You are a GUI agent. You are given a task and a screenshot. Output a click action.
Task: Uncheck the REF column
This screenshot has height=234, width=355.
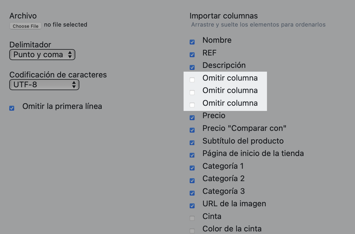tap(192, 55)
